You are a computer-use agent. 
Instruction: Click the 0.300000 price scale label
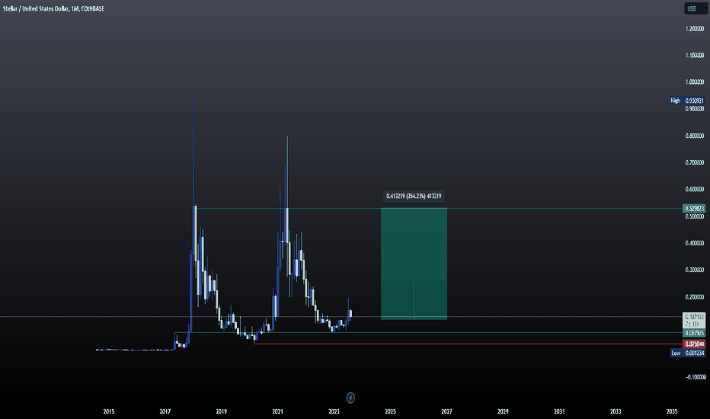[x=695, y=270]
